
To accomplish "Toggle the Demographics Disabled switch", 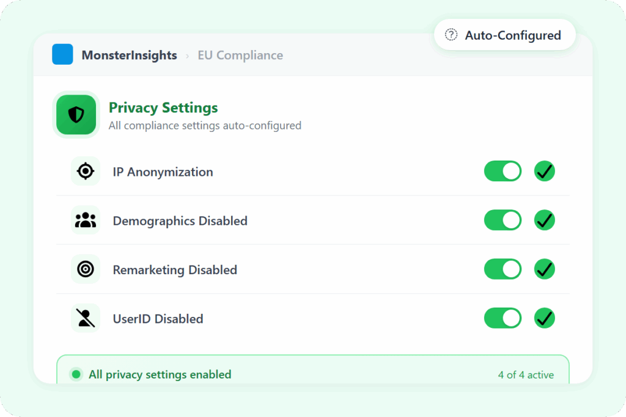I will click(503, 220).
